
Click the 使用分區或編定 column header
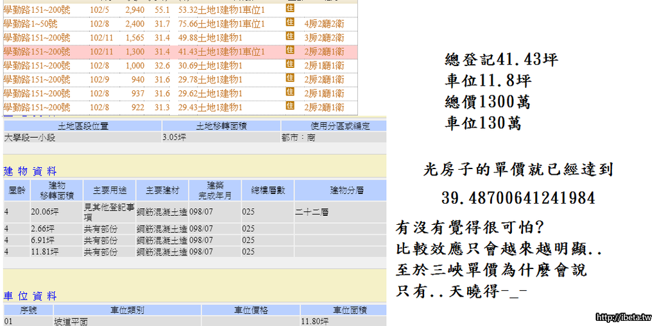pyautogui.click(x=334, y=126)
